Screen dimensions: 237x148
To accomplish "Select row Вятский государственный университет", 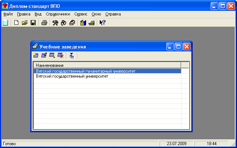I will click(x=72, y=76).
